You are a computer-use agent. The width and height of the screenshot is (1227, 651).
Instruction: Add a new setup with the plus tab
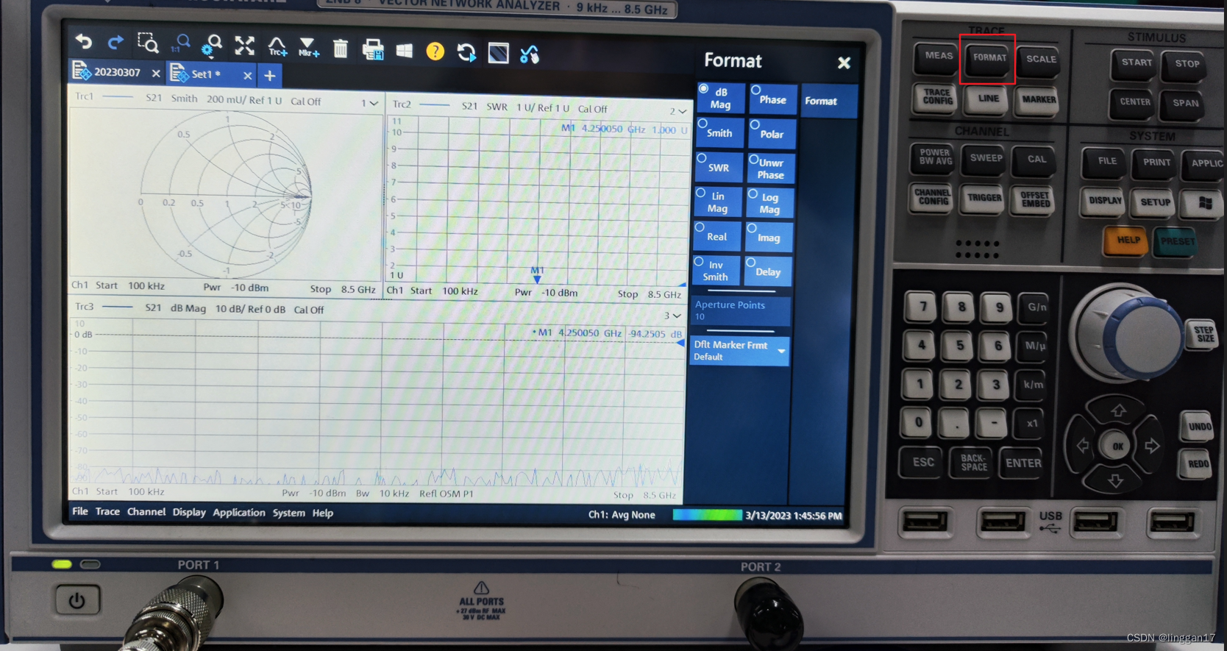tap(270, 76)
